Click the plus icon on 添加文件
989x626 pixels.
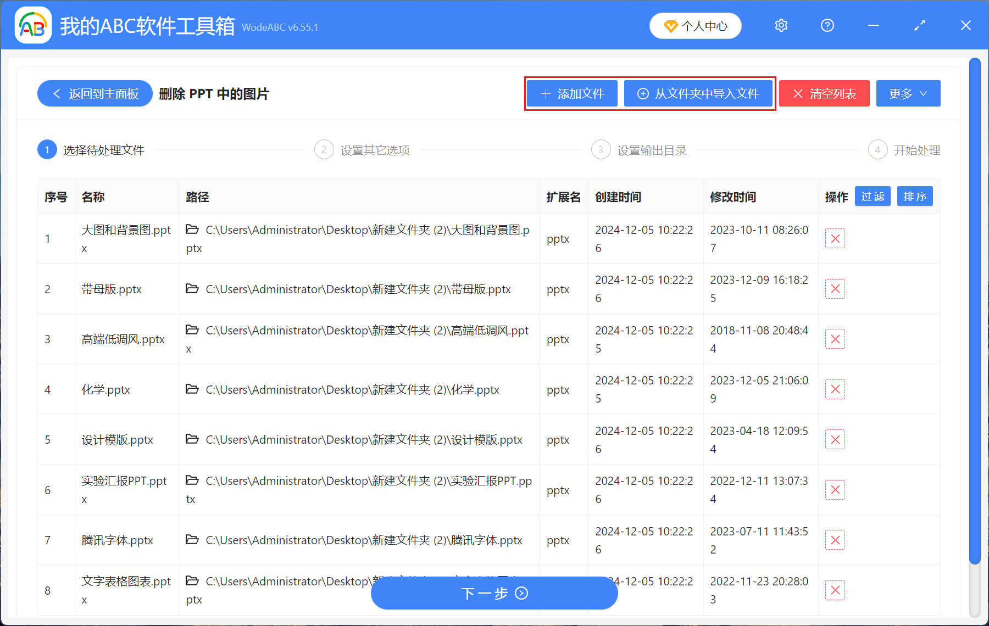[x=546, y=93]
